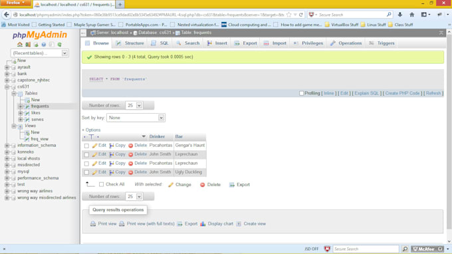Image resolution: width=452 pixels, height=254 pixels.
Task: Click Firefox downloads arrow icon
Action: tap(400, 15)
